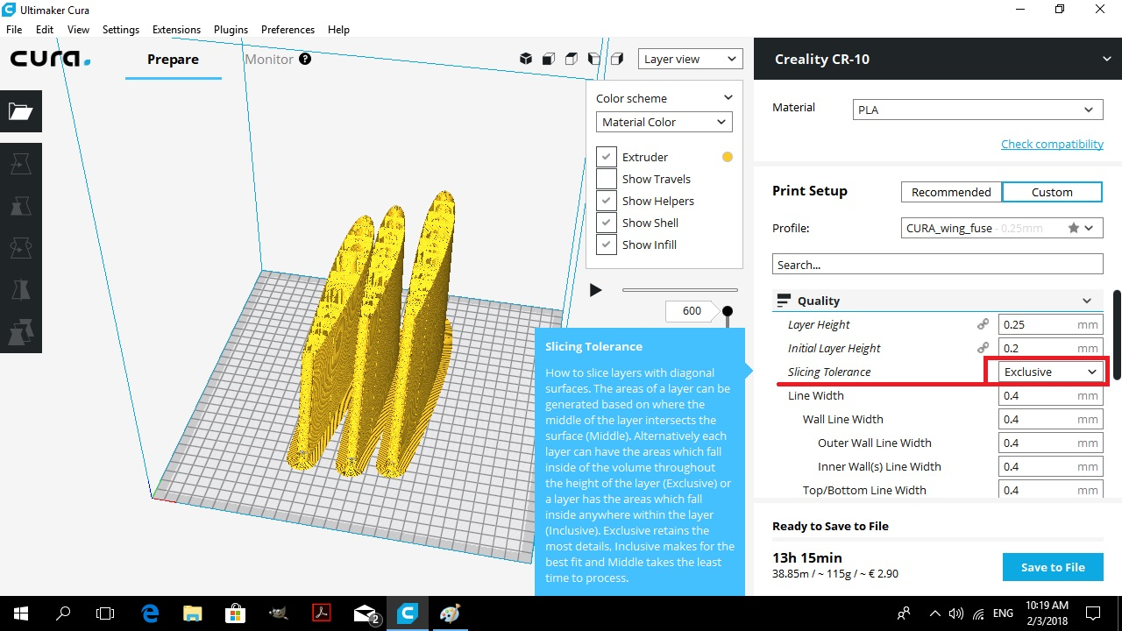Image resolution: width=1122 pixels, height=631 pixels.
Task: Open the Material Color dropdown
Action: click(664, 122)
